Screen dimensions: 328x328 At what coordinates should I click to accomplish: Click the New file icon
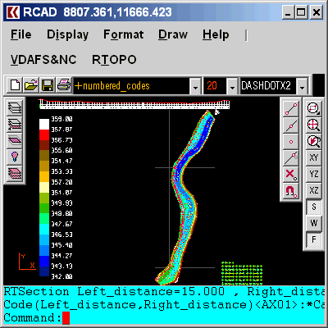(x=15, y=85)
